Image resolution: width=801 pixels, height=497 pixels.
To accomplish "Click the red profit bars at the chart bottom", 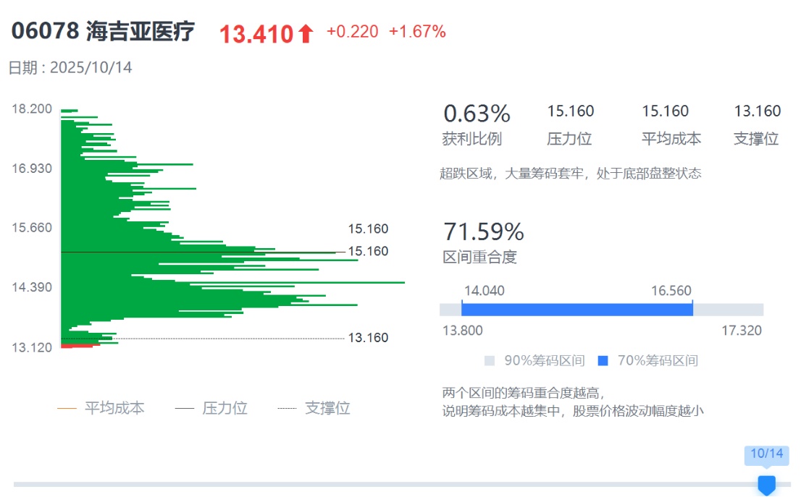I will pyautogui.click(x=77, y=346).
